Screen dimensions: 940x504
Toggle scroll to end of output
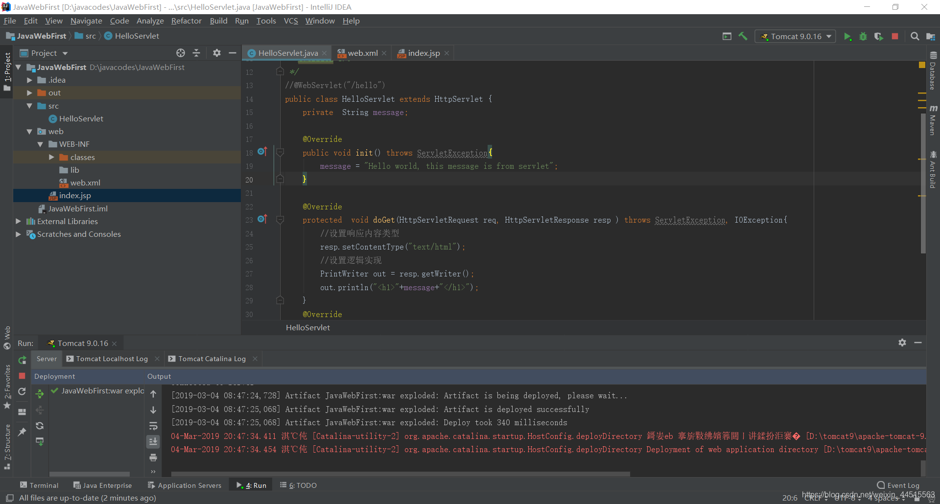coord(153,441)
